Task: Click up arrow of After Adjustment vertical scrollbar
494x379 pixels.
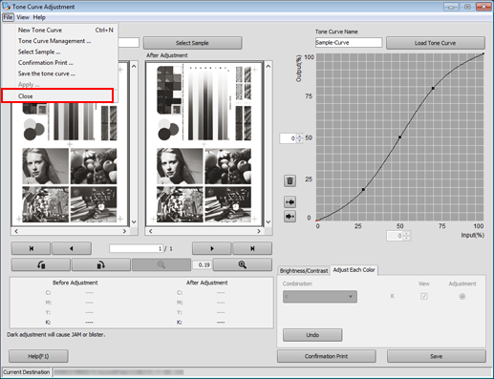Action: pos(268,66)
